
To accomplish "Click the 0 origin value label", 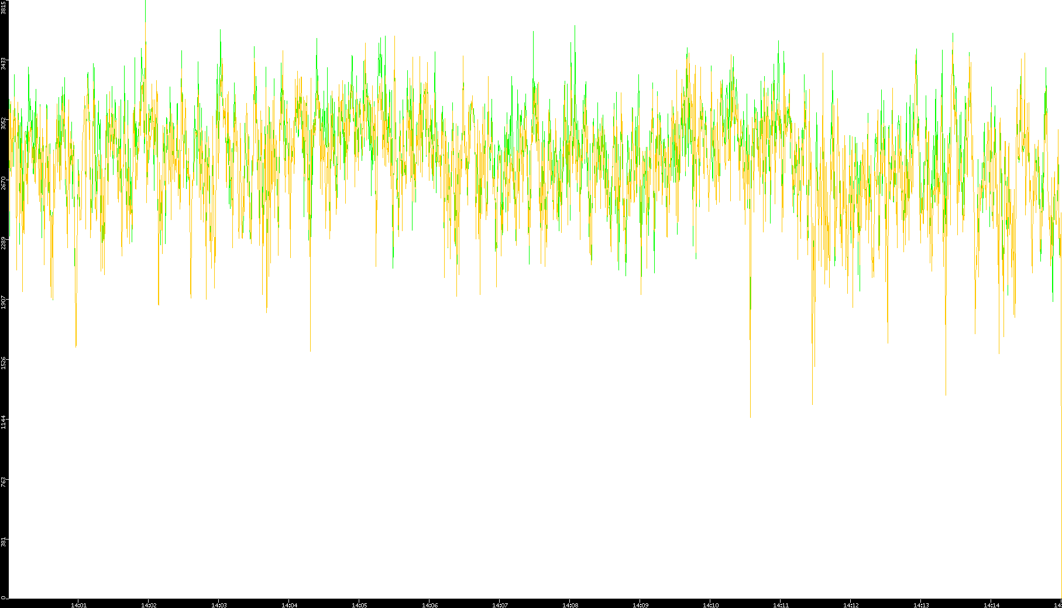I will (x=4, y=597).
